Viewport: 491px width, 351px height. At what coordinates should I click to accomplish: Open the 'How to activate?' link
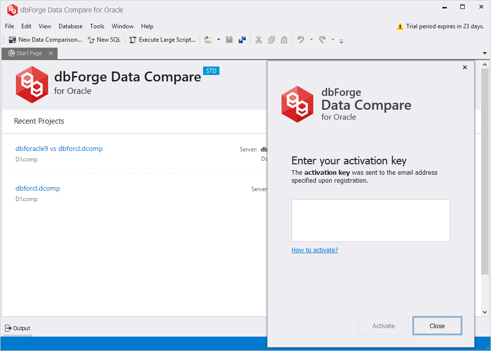point(315,250)
